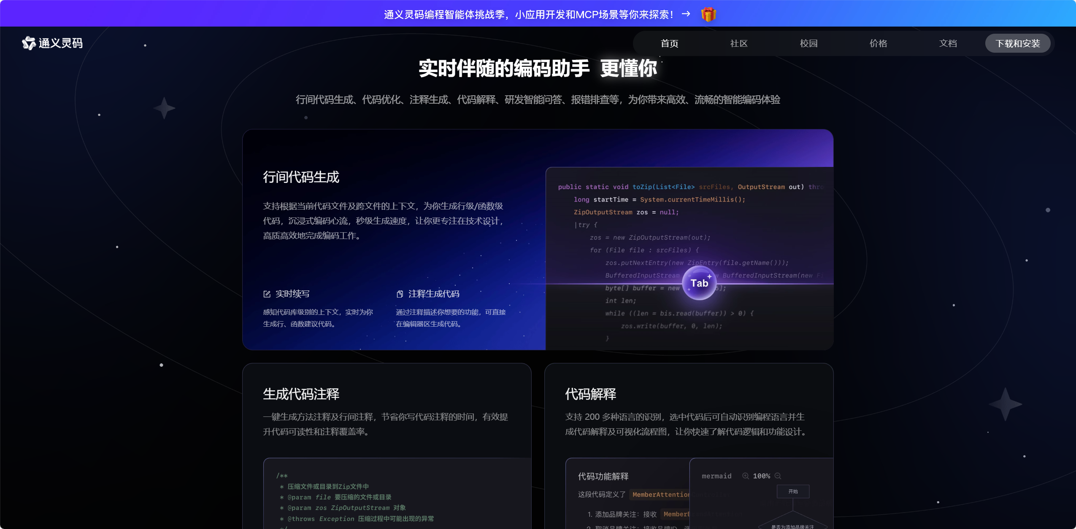
Task: Click the banner arrow icon
Action: click(686, 14)
